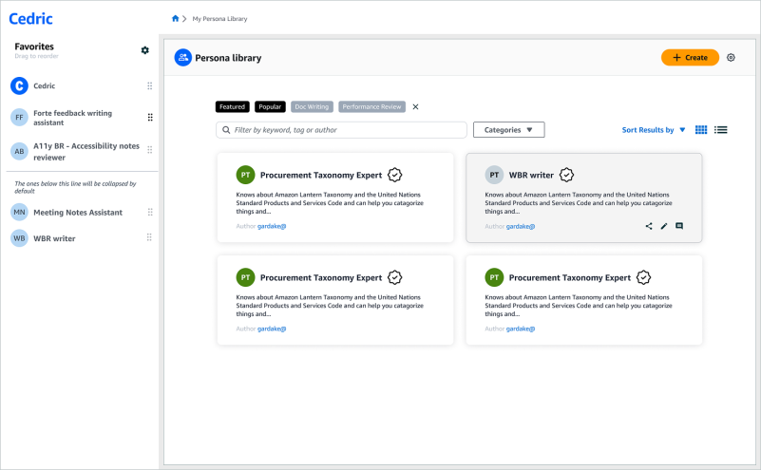
Task: Toggle the Popular filter tag
Action: [270, 107]
